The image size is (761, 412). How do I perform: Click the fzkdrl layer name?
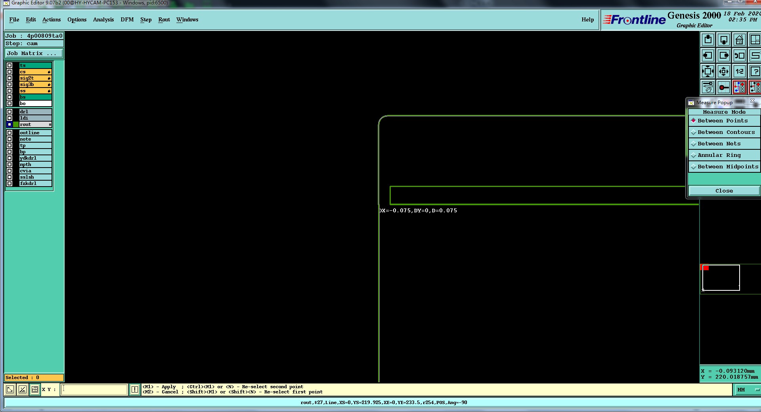(35, 183)
